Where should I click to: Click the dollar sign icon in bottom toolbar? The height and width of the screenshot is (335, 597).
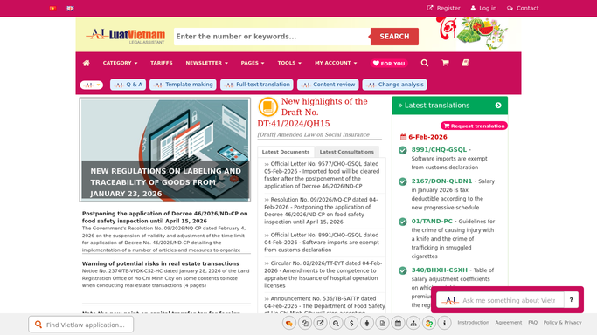point(351,324)
